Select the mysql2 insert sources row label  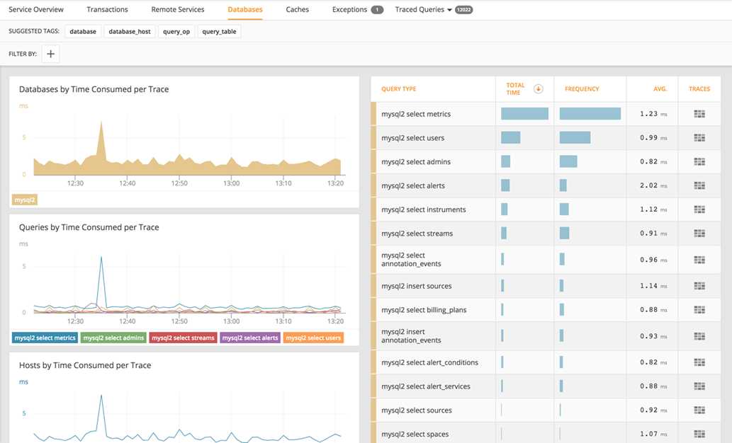click(x=417, y=286)
